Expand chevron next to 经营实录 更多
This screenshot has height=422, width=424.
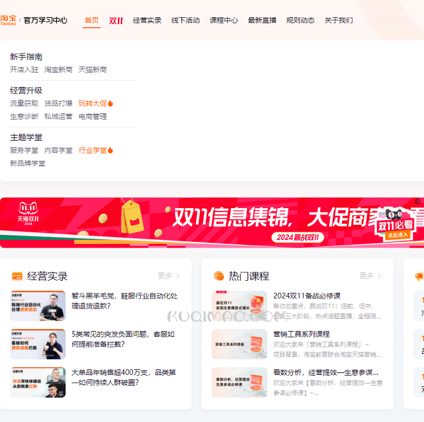tap(178, 276)
